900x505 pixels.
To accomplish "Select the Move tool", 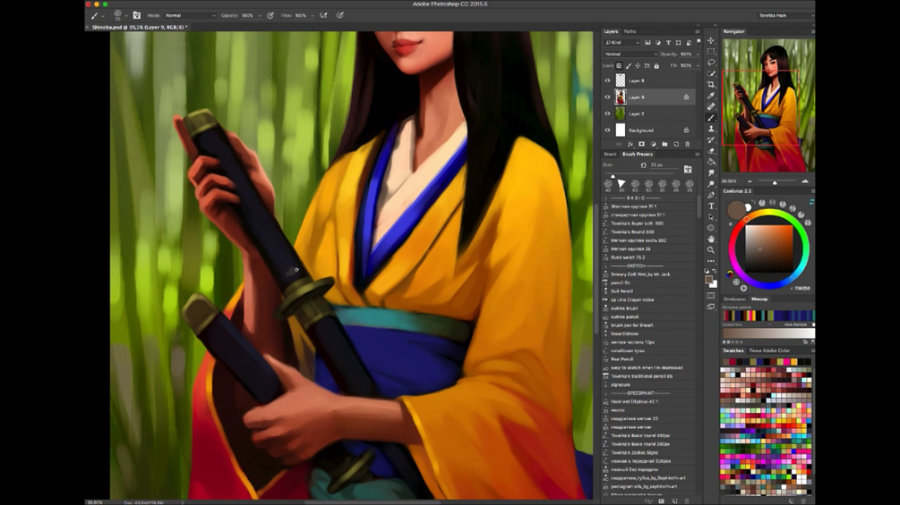I will [x=710, y=40].
